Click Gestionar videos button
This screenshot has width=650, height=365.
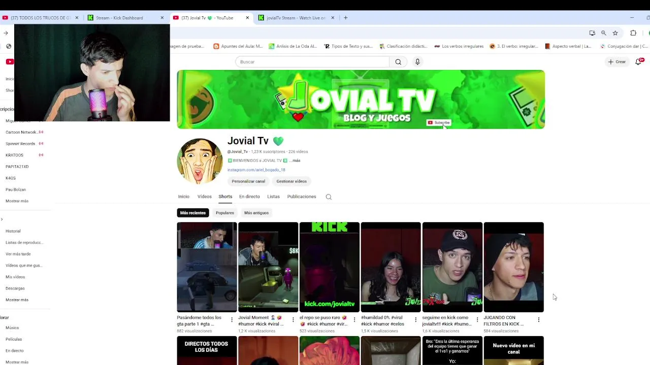(291, 181)
